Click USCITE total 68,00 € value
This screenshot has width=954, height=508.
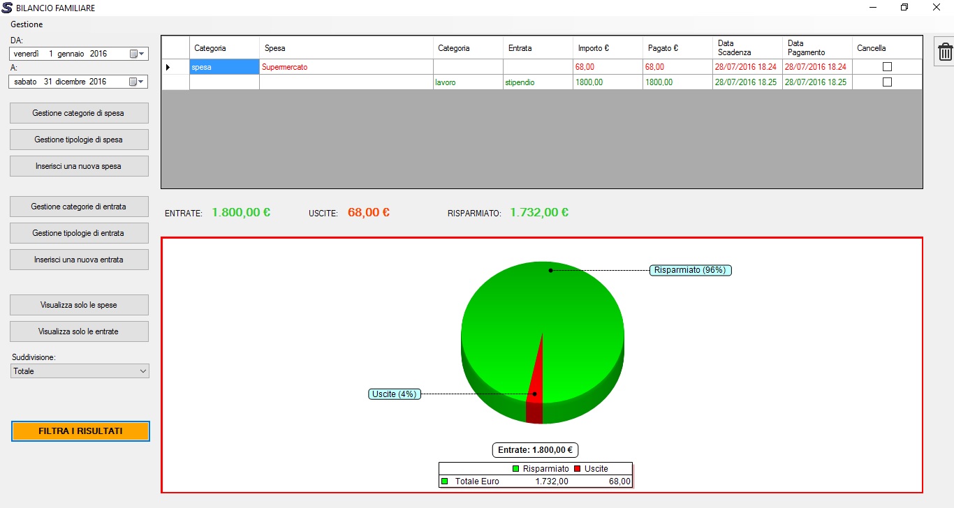(369, 212)
